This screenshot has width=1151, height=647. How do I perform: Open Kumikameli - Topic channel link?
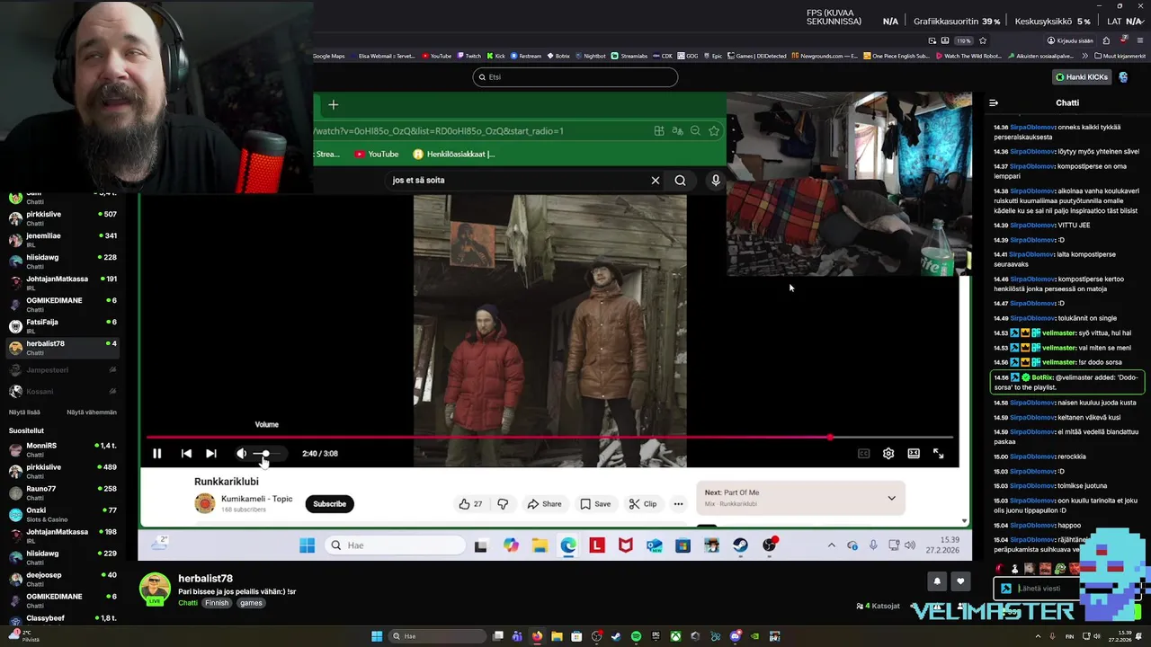coord(256,499)
